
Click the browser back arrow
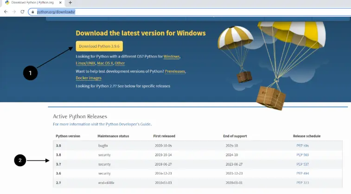pyautogui.click(x=6, y=12)
